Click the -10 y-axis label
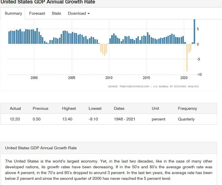Screen dimensions: 222x185 click(199, 74)
